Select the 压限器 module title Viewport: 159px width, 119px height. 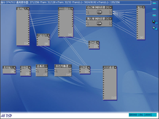[x=84, y=67]
